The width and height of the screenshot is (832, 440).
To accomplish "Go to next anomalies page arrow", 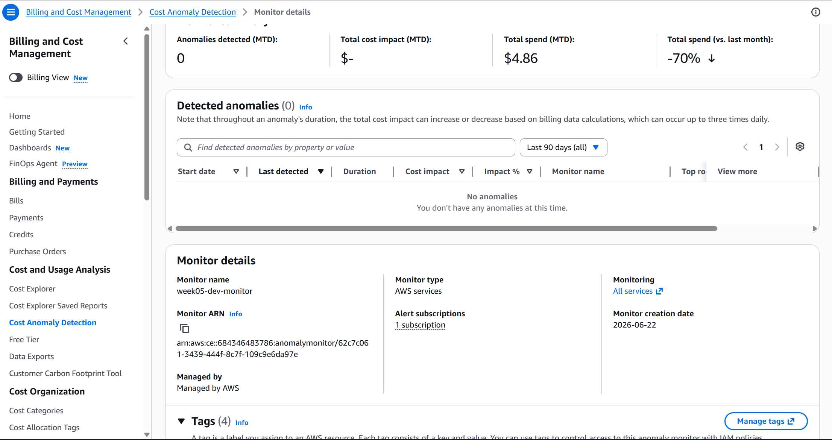I will pos(777,147).
